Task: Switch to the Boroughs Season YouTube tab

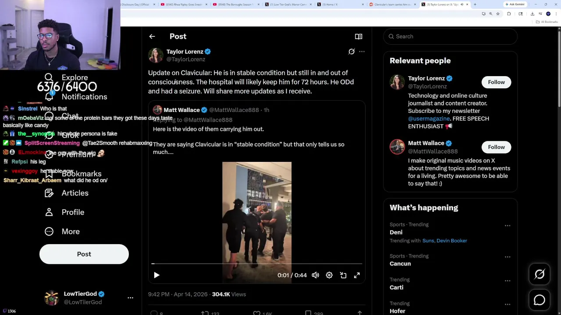Action: tap(237, 4)
